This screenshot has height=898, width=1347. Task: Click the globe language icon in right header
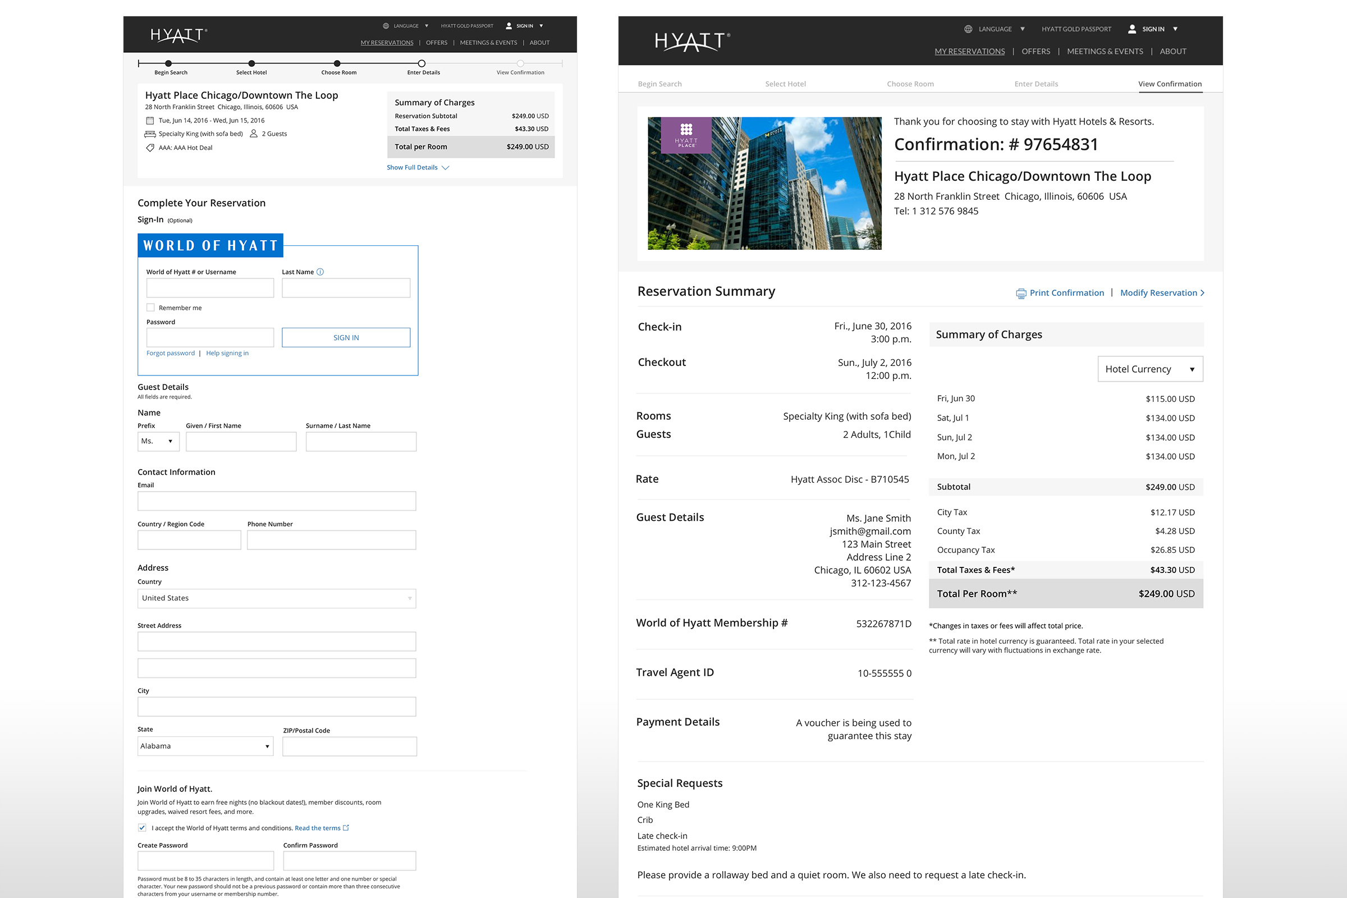(968, 29)
